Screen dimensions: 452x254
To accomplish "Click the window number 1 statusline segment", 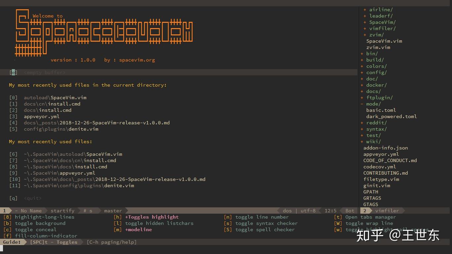I will click(x=4, y=210).
